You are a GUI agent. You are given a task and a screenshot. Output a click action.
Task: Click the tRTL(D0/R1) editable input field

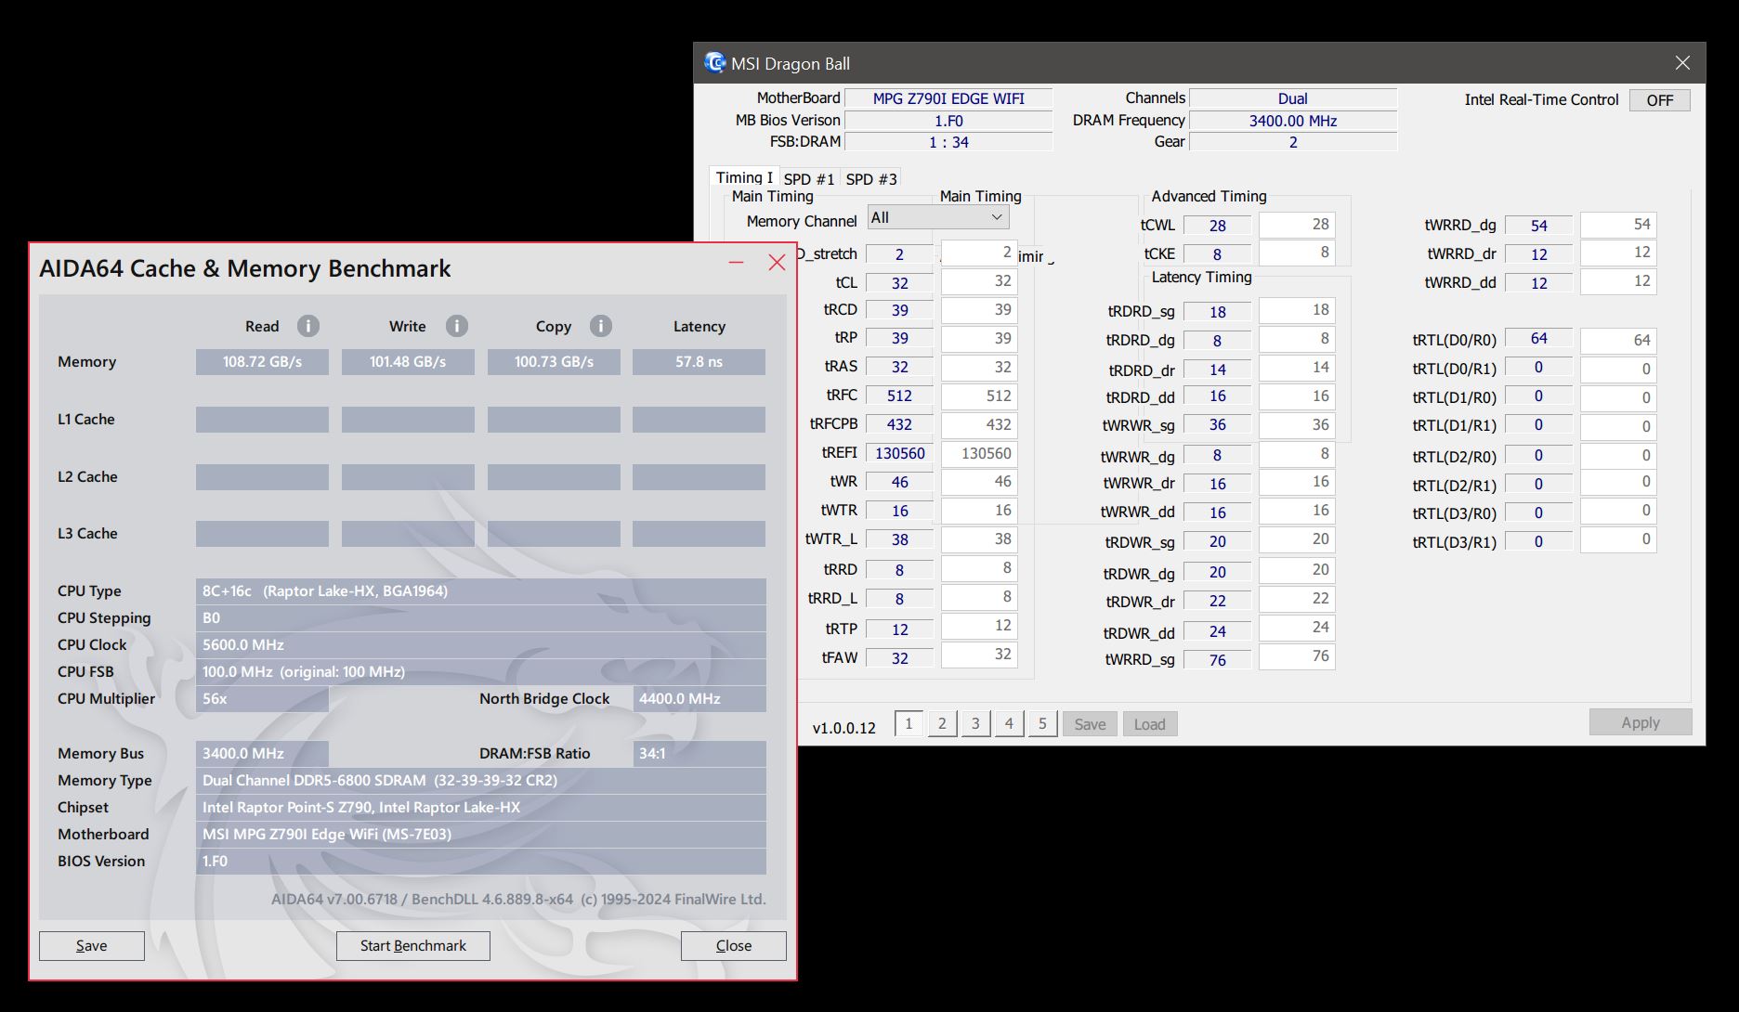(1618, 370)
